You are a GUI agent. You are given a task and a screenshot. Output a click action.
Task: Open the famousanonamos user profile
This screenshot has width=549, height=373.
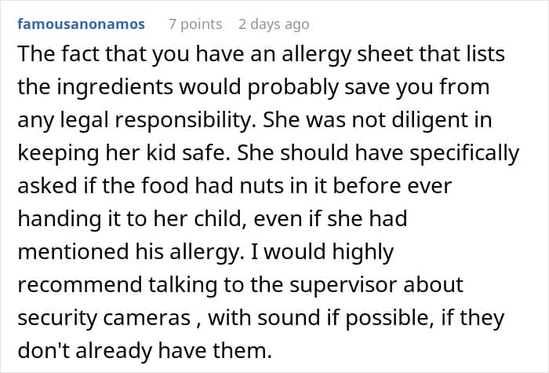[81, 24]
